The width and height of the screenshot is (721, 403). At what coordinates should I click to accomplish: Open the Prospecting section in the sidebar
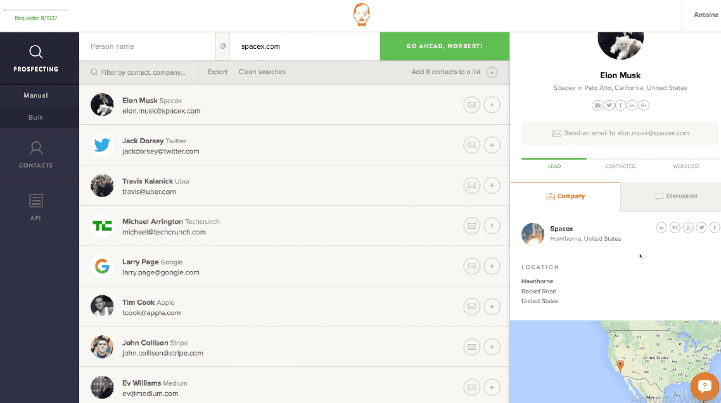36,58
